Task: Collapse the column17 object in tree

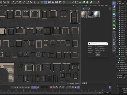Action: (x=118, y=12)
